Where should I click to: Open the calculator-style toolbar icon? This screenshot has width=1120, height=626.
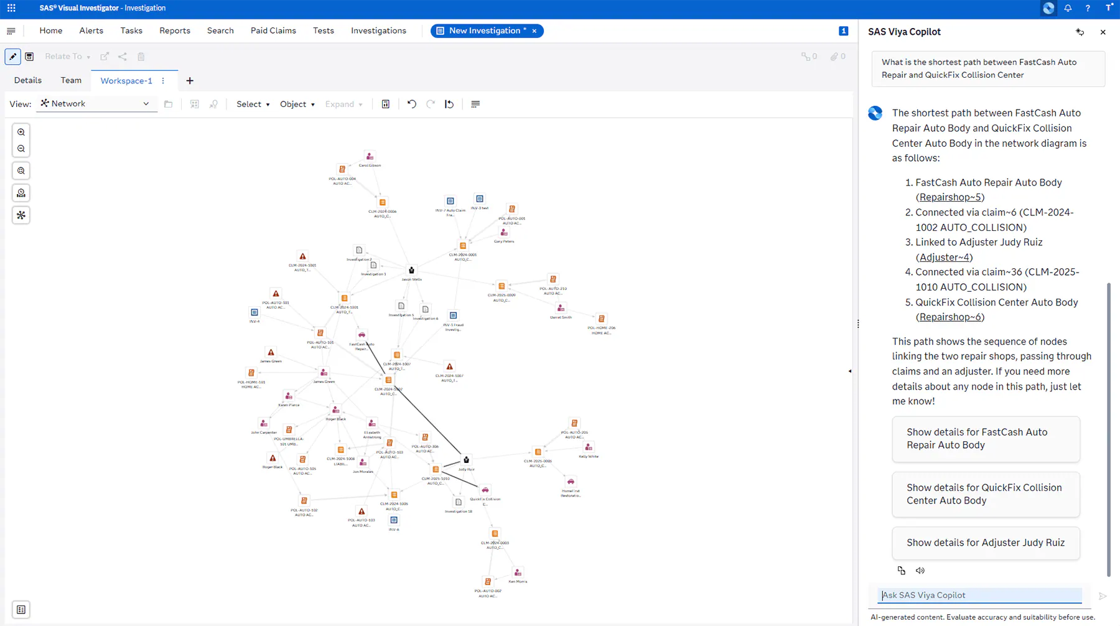tap(386, 104)
